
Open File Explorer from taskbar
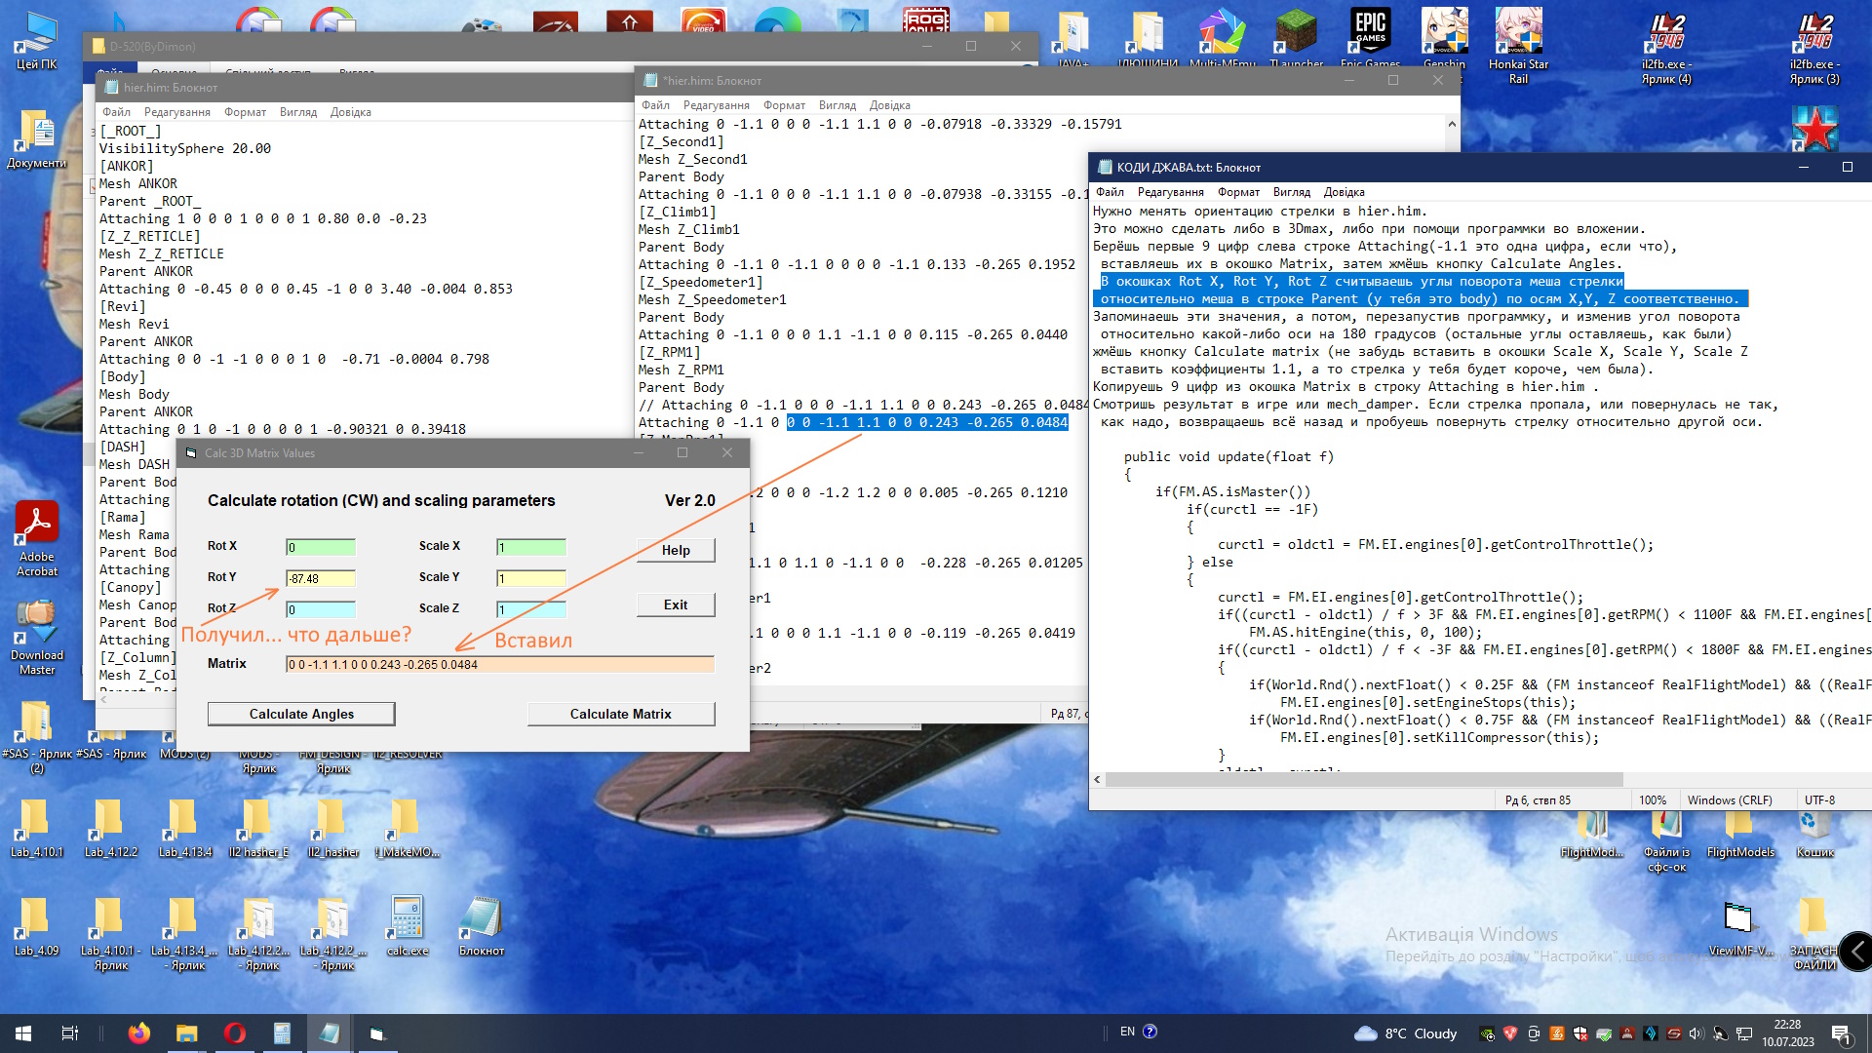tap(187, 1033)
